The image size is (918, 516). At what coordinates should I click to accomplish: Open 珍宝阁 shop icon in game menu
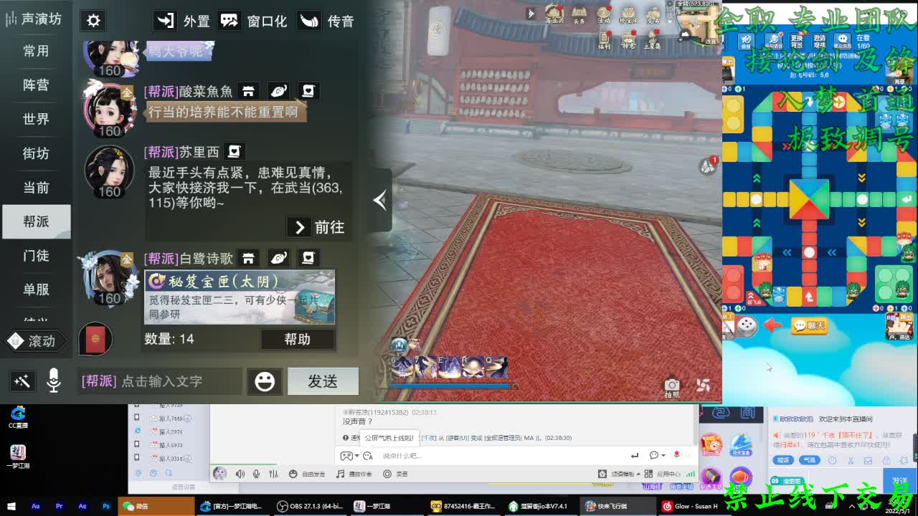pos(628,14)
